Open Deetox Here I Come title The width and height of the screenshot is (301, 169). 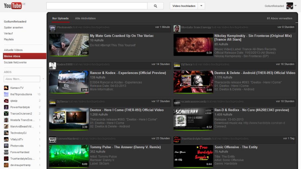point(127,110)
